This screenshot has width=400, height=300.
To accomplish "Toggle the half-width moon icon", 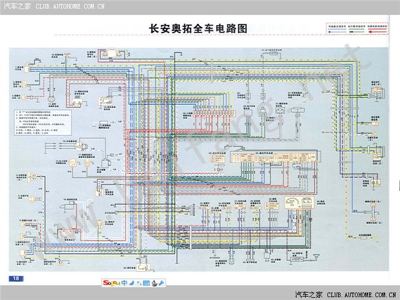I will click(131, 283).
